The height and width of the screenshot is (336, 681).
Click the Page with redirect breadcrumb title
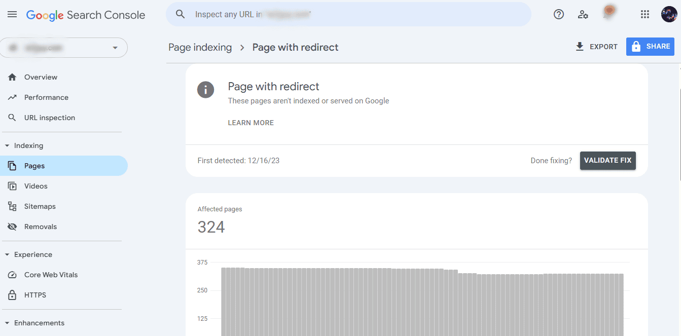click(x=295, y=47)
